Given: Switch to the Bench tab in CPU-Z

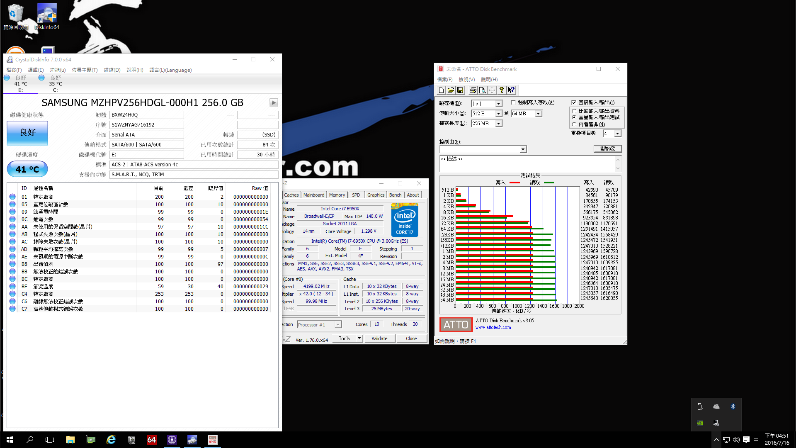Looking at the screenshot, I should point(396,195).
